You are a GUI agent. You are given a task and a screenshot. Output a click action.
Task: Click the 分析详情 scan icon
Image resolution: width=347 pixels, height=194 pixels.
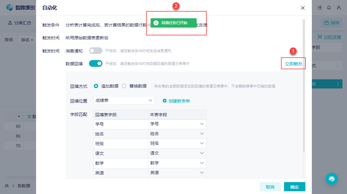320,37
